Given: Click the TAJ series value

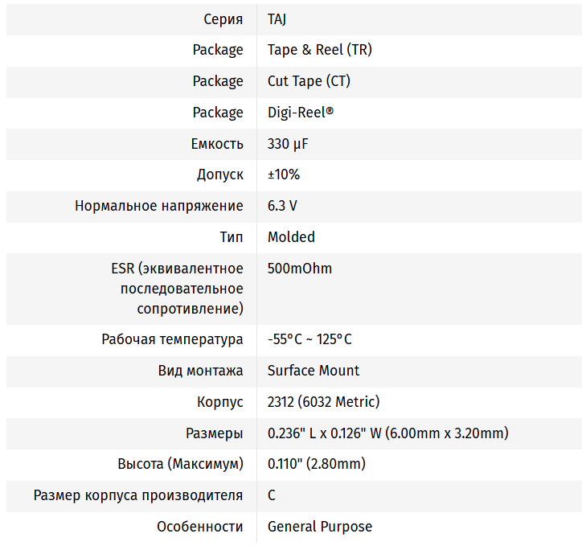Looking at the screenshot, I should (277, 19).
